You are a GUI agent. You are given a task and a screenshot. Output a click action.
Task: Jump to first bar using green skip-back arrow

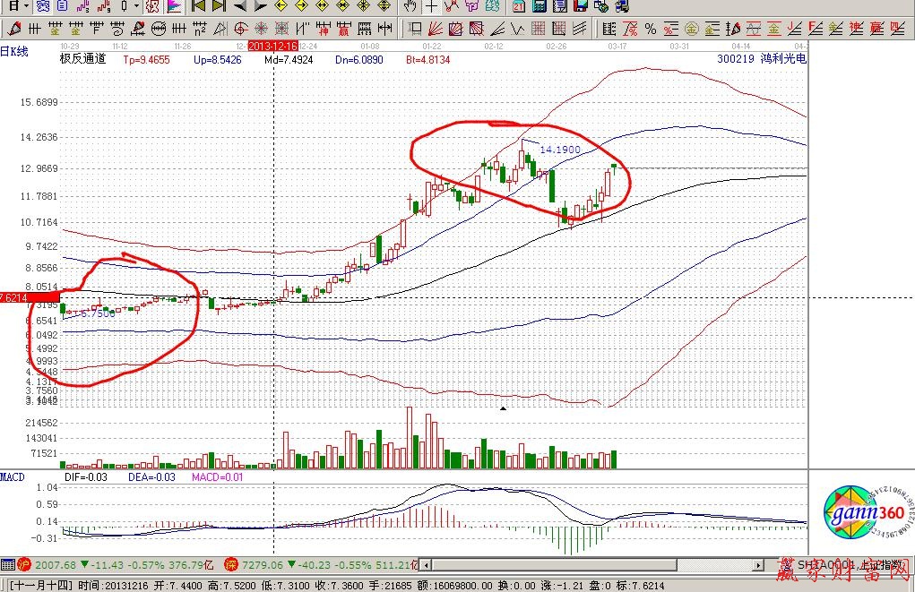coord(199,7)
